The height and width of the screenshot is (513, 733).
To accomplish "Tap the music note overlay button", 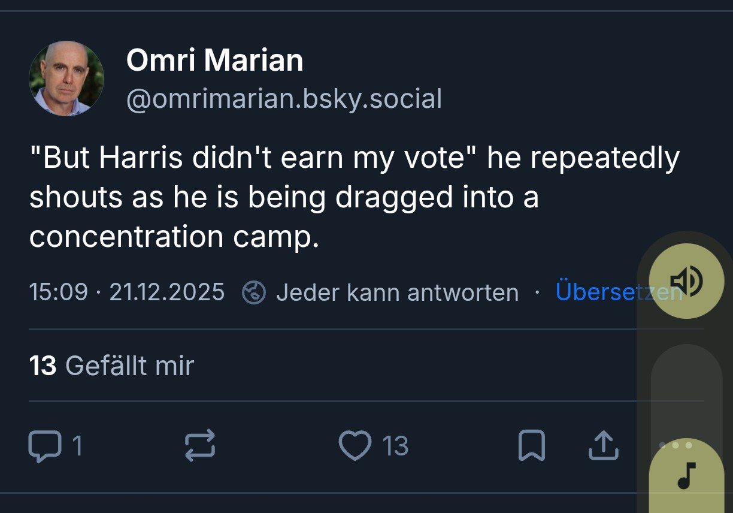I will tap(686, 475).
